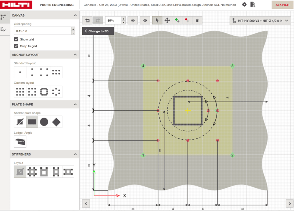This screenshot has width=294, height=211.
Task: Click plate corner point 2
Action: click(232, 155)
